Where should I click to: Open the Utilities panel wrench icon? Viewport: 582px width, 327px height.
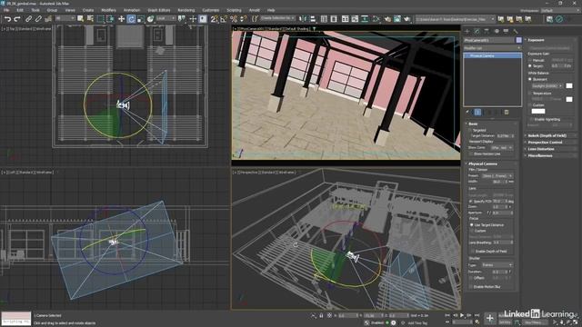click(x=516, y=32)
